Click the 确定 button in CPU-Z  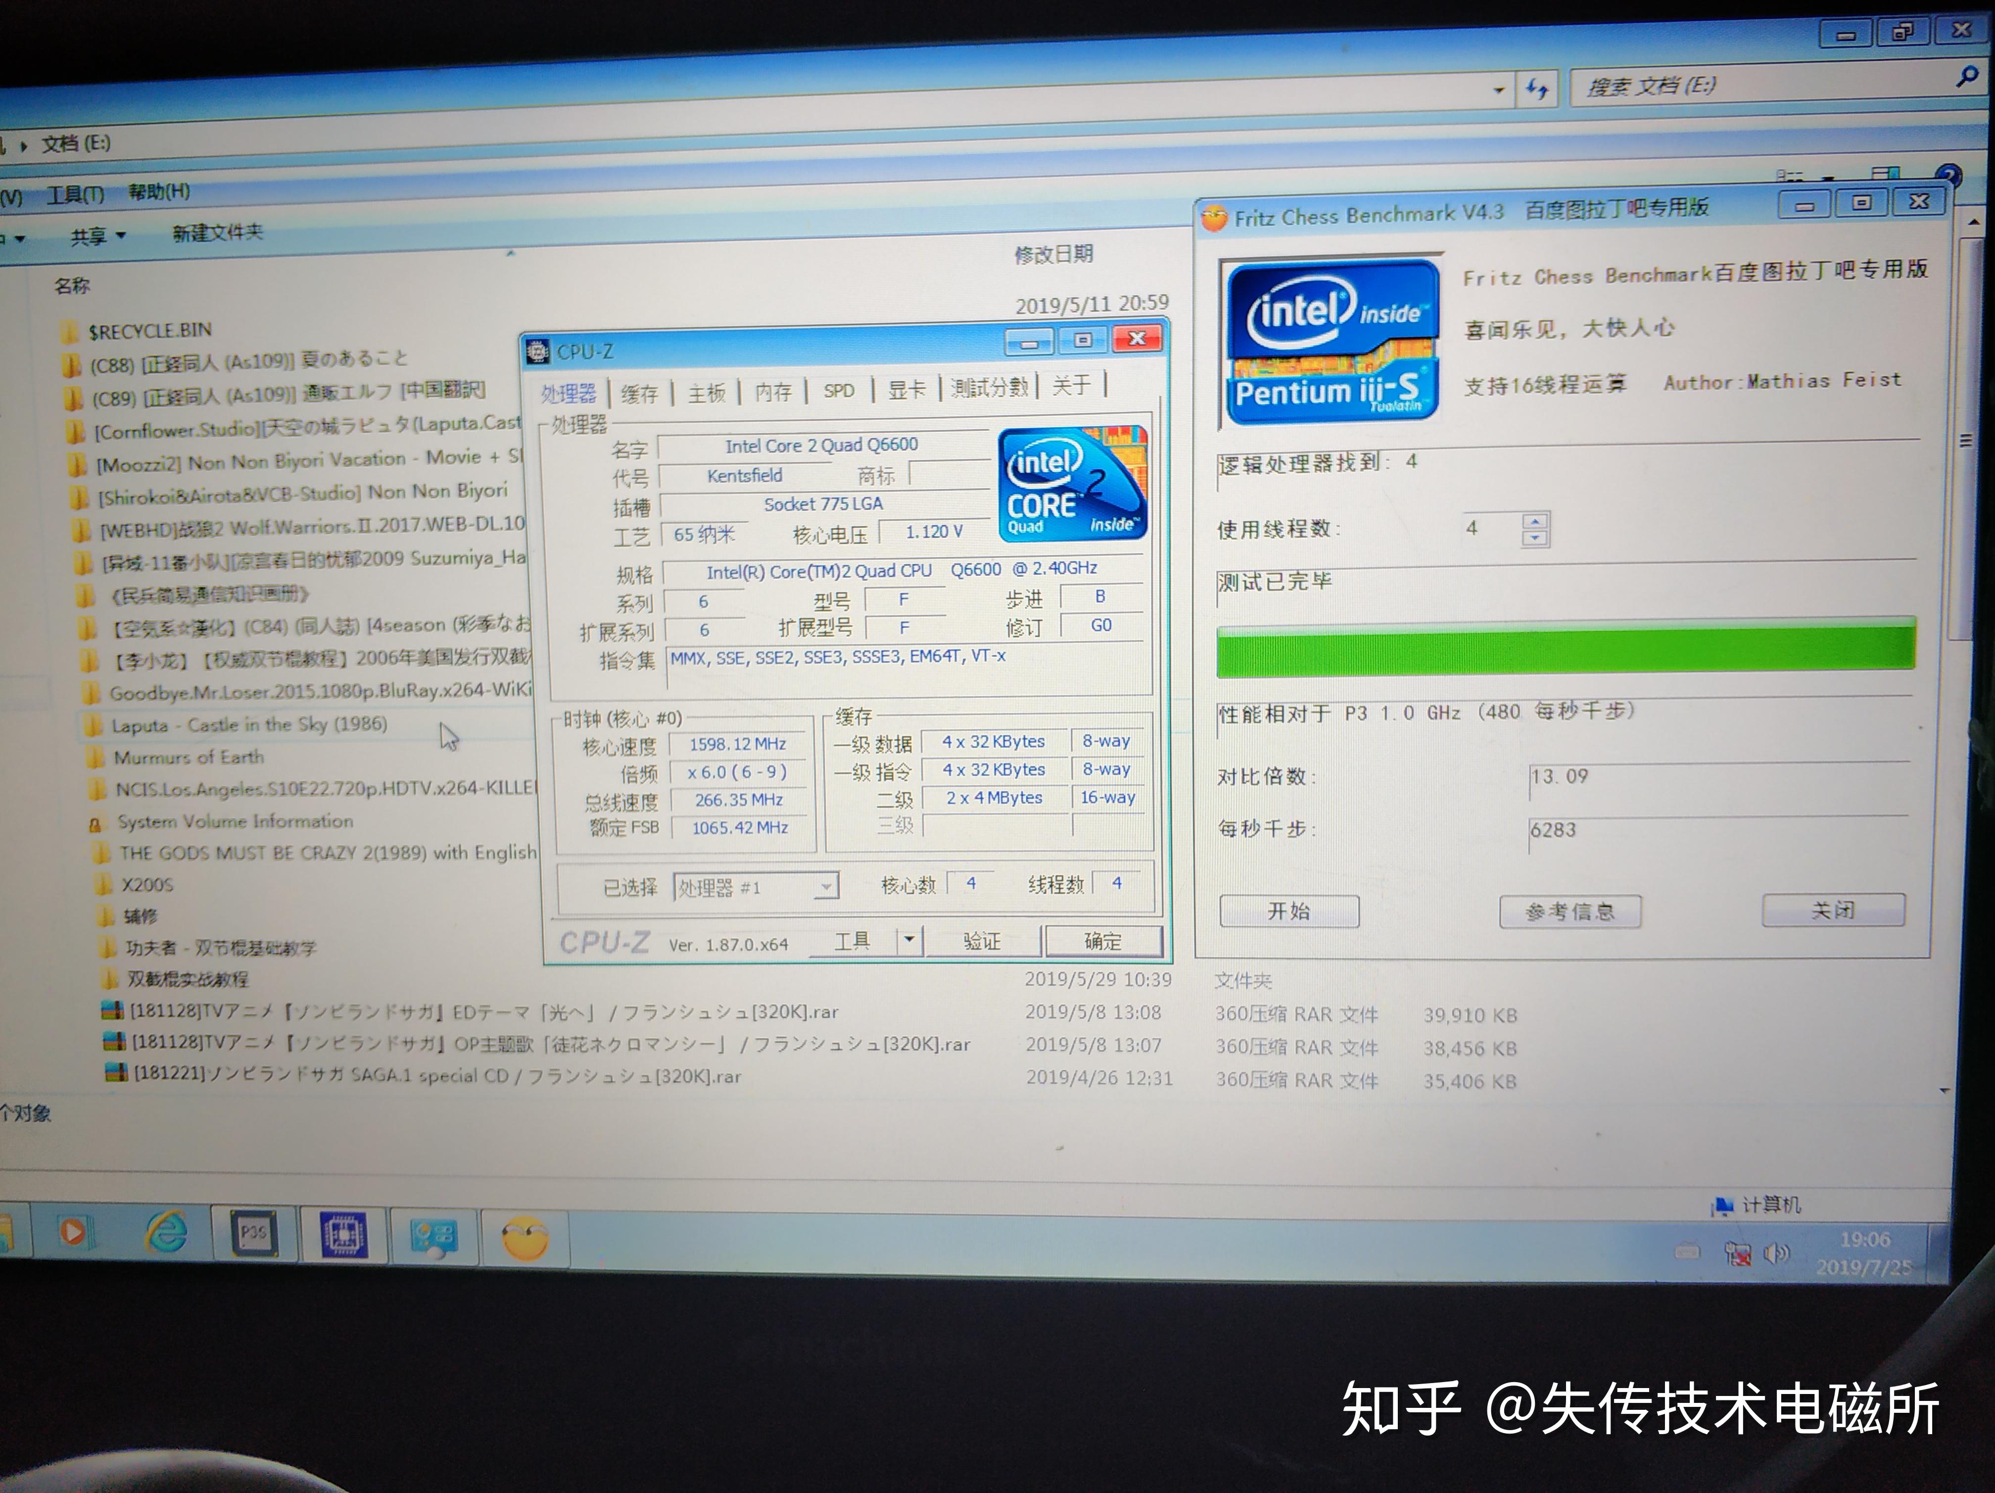(1102, 941)
